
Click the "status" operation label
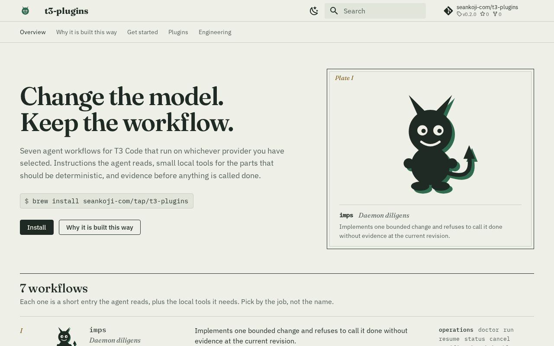475,339
